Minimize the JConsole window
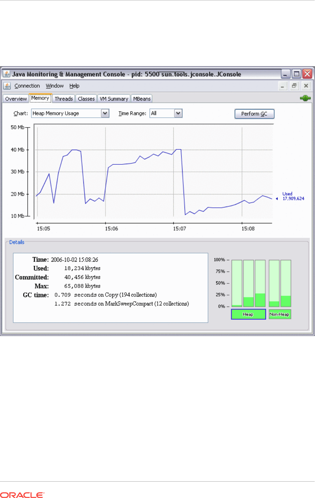 (x=285, y=74)
